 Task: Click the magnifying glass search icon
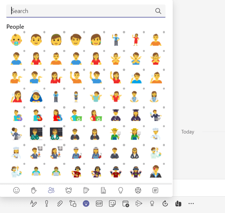(158, 11)
